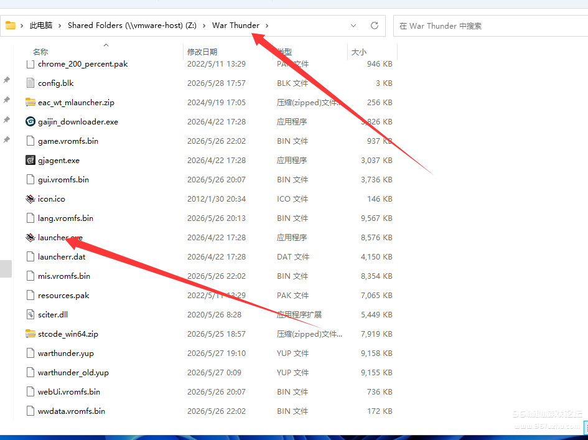Select the launcherr.dat file icon
This screenshot has height=440, width=588.
[30, 257]
